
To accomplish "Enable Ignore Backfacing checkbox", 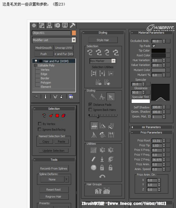I will coord(40,129).
